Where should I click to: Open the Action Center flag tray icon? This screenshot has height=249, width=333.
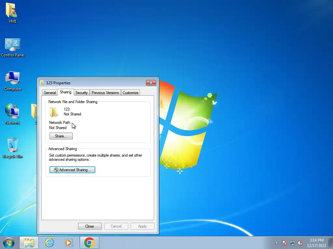[284, 243]
